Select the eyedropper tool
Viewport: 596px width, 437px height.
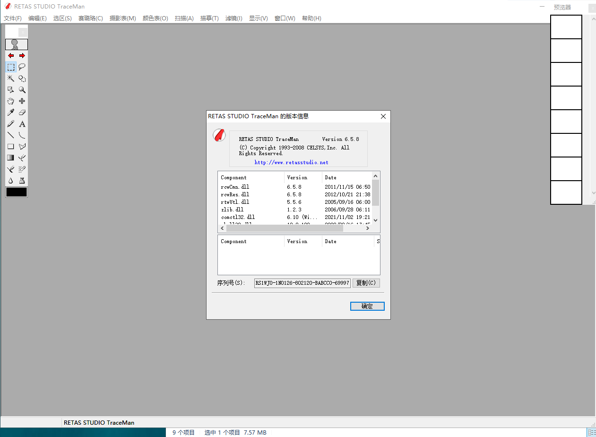click(11, 113)
